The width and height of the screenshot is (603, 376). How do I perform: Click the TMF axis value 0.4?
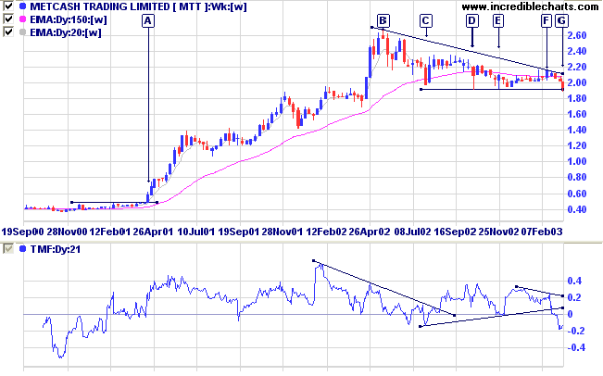point(574,281)
